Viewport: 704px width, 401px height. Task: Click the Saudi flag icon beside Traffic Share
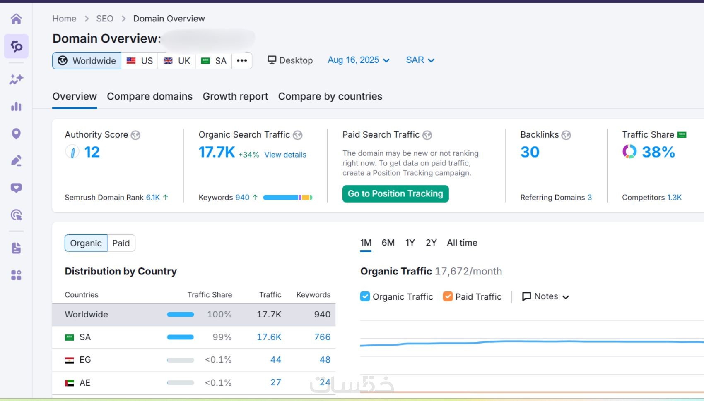(682, 135)
